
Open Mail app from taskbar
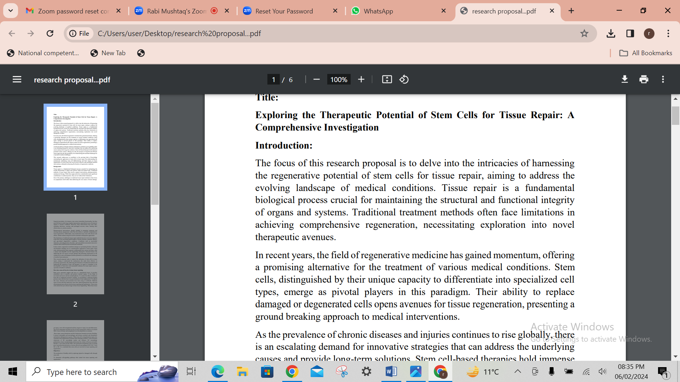click(x=317, y=372)
